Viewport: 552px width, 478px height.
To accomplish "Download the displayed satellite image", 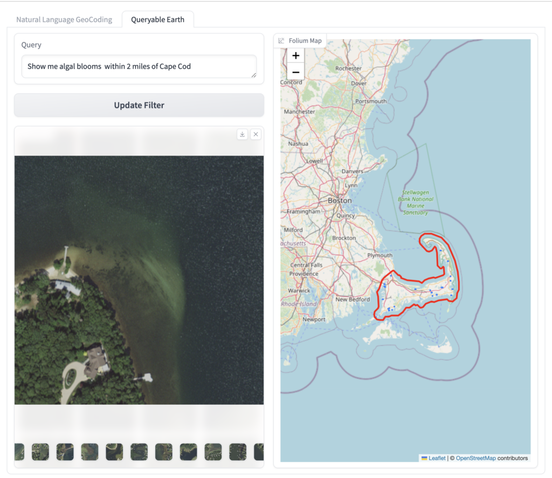I will click(242, 134).
